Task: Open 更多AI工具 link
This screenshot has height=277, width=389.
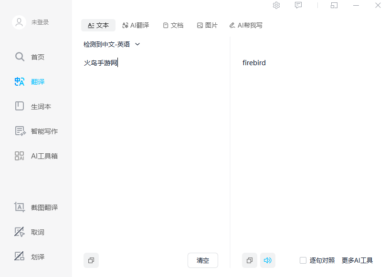Action: 357,260
